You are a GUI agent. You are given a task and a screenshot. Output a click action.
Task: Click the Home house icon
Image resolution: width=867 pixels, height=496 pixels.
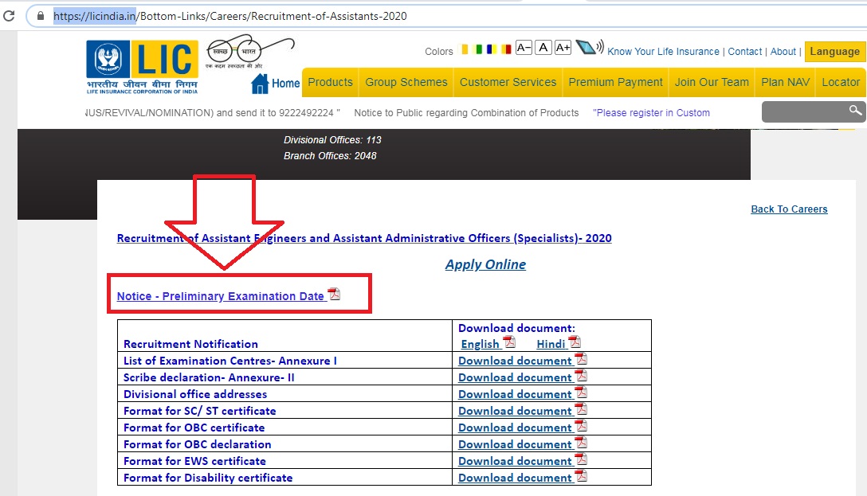coord(260,84)
